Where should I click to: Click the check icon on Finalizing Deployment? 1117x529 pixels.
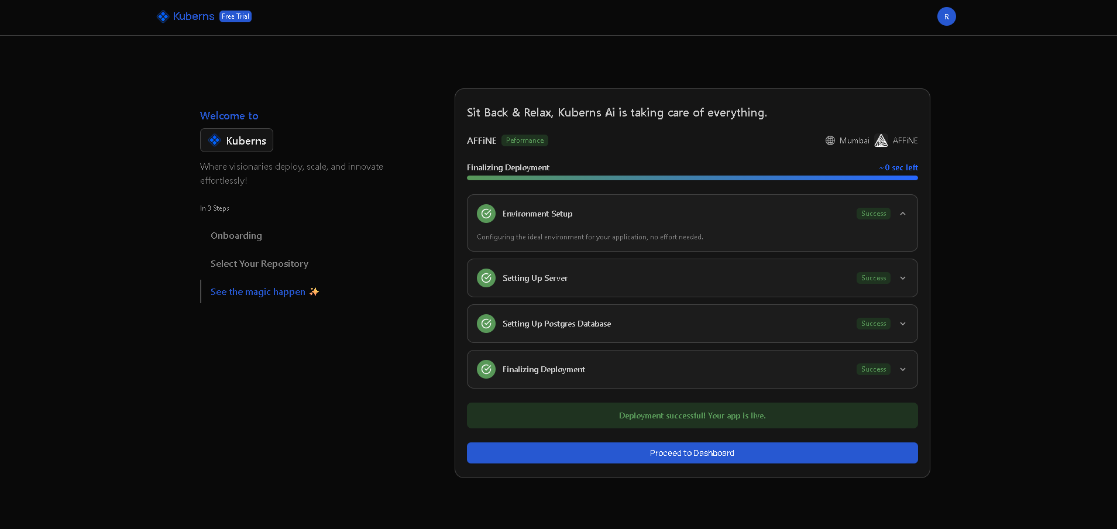point(486,369)
